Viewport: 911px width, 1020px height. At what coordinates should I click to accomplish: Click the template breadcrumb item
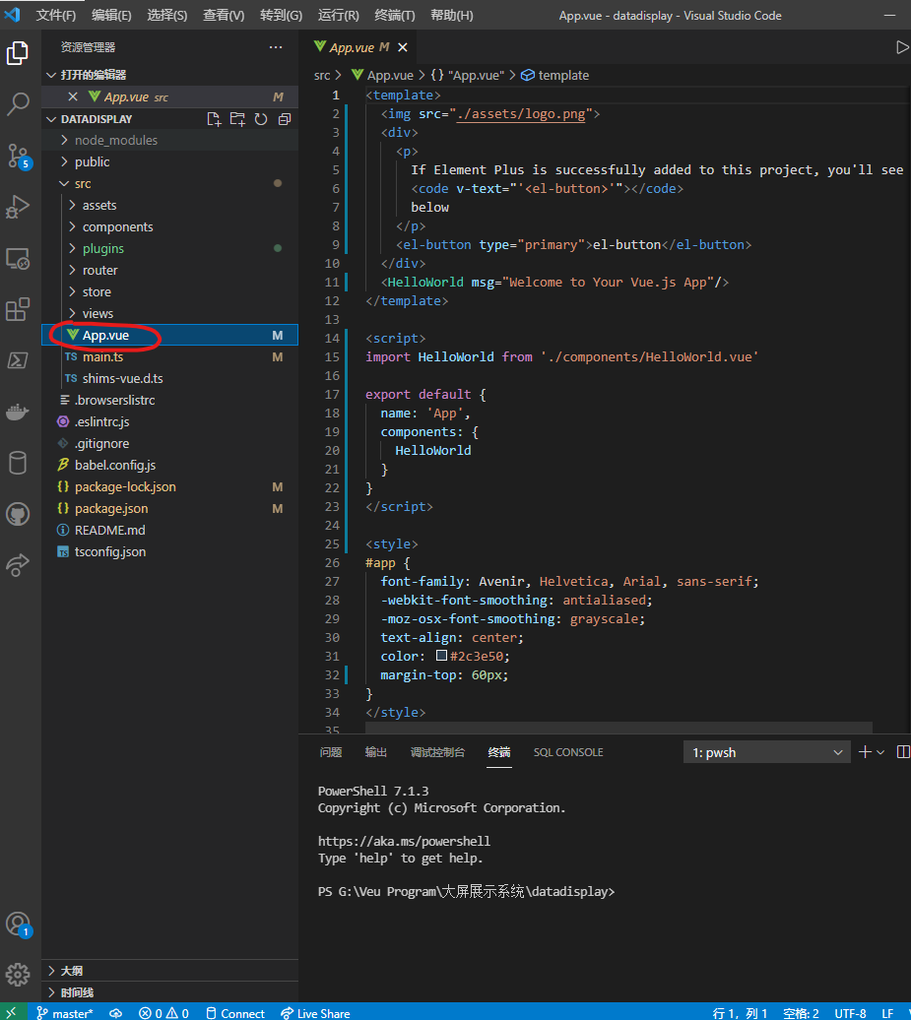(555, 76)
